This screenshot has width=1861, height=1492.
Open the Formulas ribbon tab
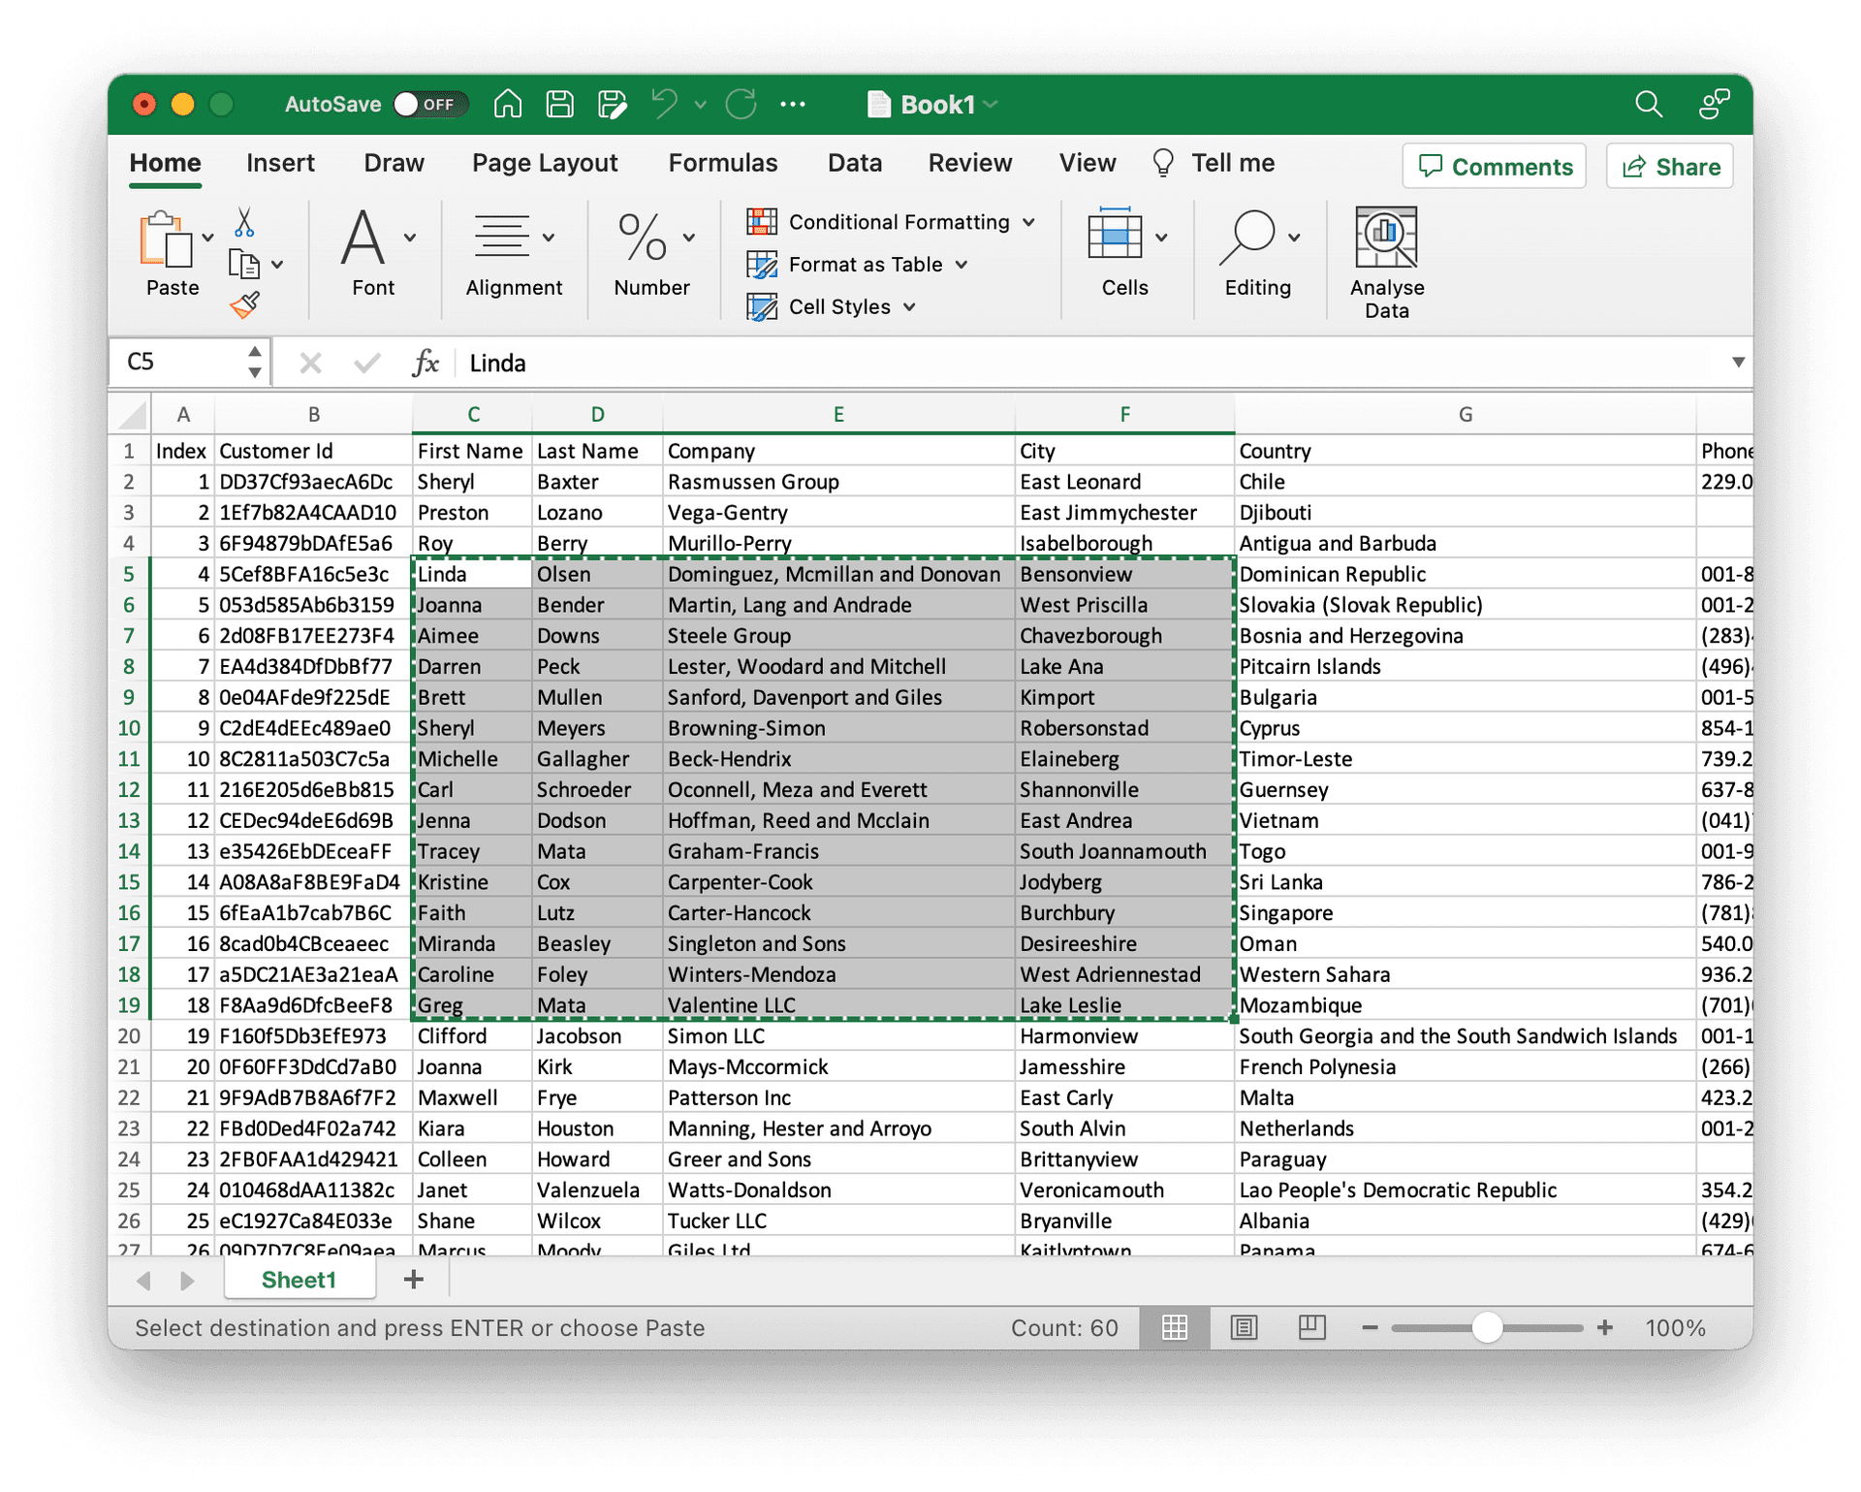point(722,163)
